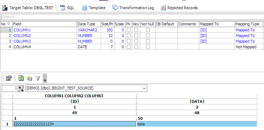Click the DB Default column header
The width and height of the screenshot is (264, 130).
166,24
